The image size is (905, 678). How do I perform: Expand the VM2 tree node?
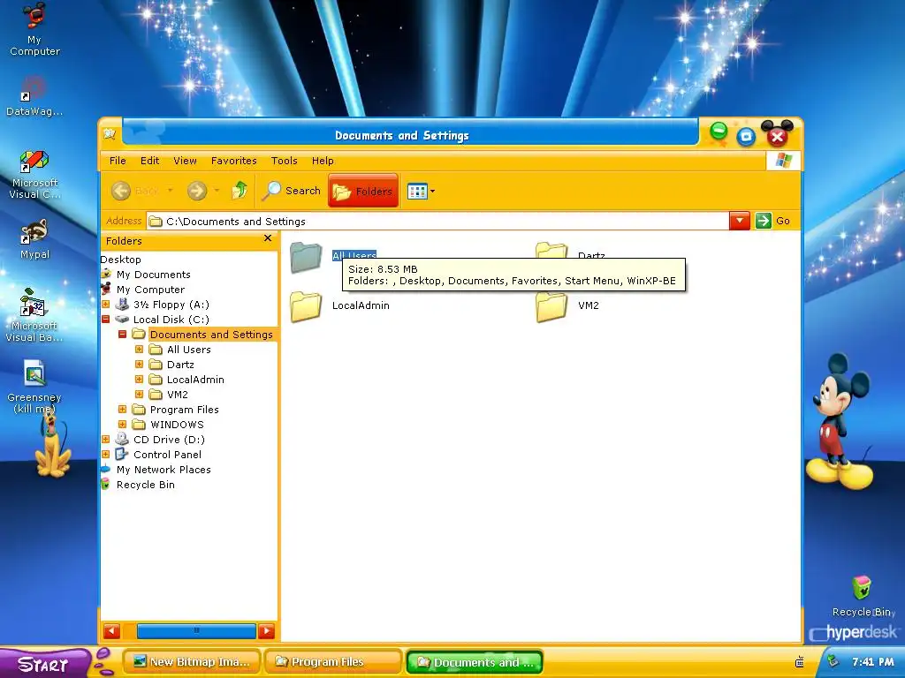(139, 394)
